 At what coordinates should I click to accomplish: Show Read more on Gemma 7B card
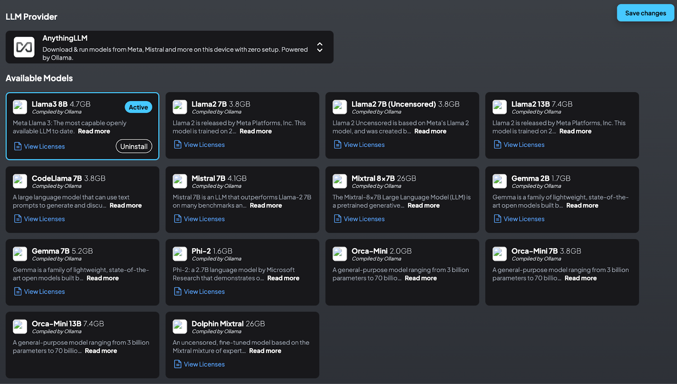coord(103,278)
